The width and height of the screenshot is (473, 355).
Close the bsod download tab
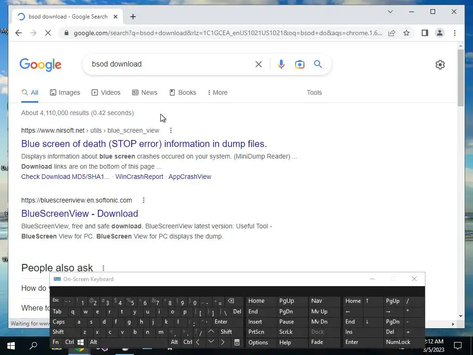click(115, 17)
